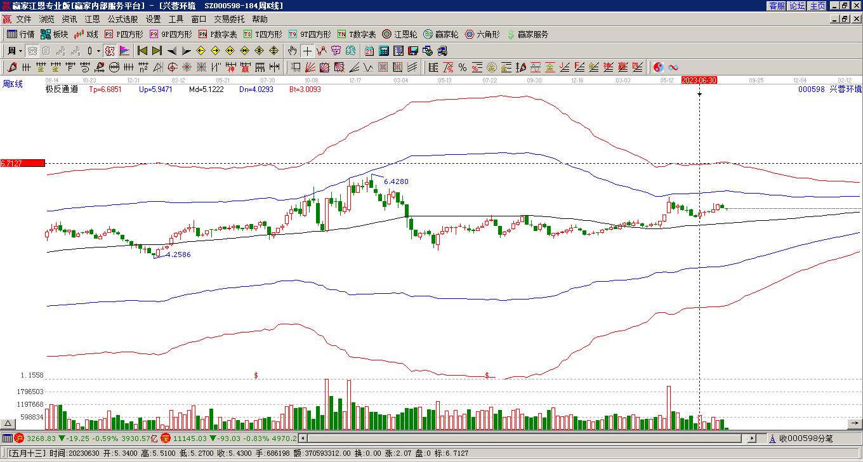Viewport: 863px width, 462px height.
Task: Select the hand pan tool
Action: pyautogui.click(x=293, y=51)
